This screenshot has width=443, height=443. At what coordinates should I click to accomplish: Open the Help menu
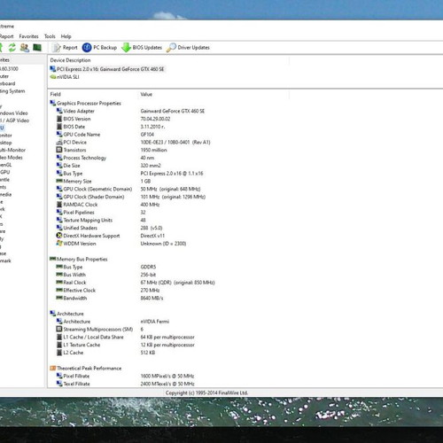66,36
